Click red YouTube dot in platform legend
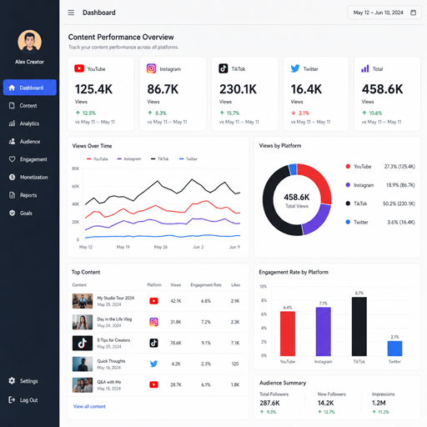The image size is (427, 427). coord(348,166)
